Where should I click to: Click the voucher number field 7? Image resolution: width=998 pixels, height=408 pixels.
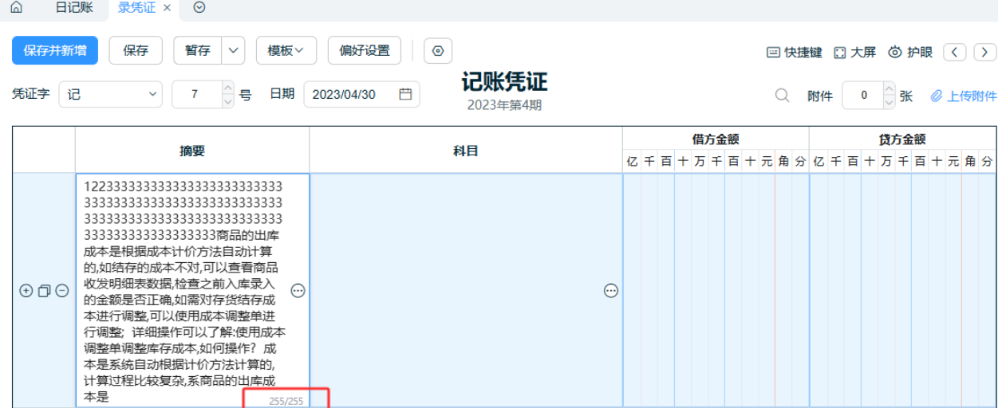pos(195,94)
